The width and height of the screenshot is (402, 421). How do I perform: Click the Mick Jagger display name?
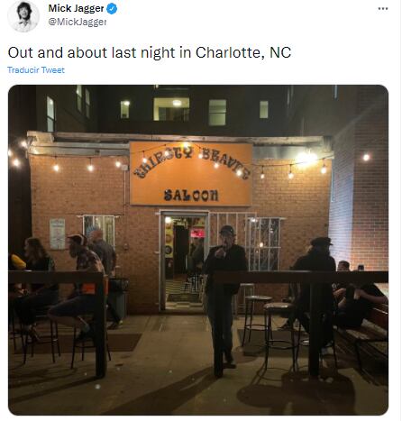point(76,8)
